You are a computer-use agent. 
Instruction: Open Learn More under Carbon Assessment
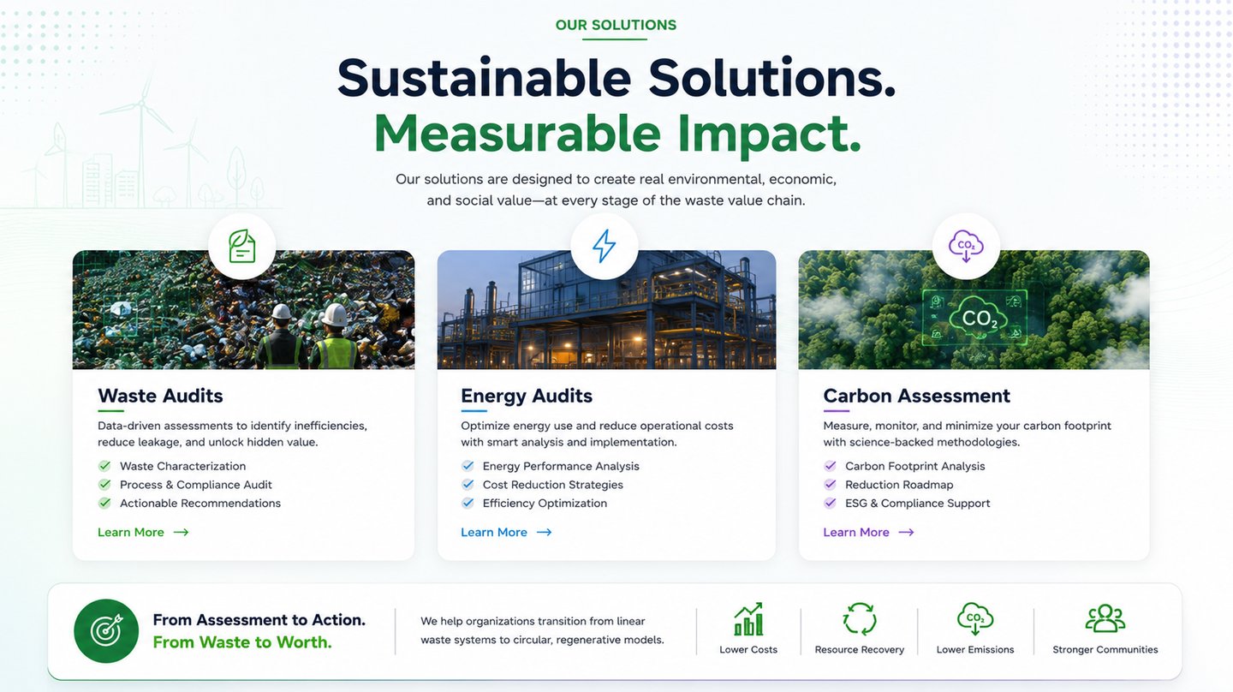(868, 533)
